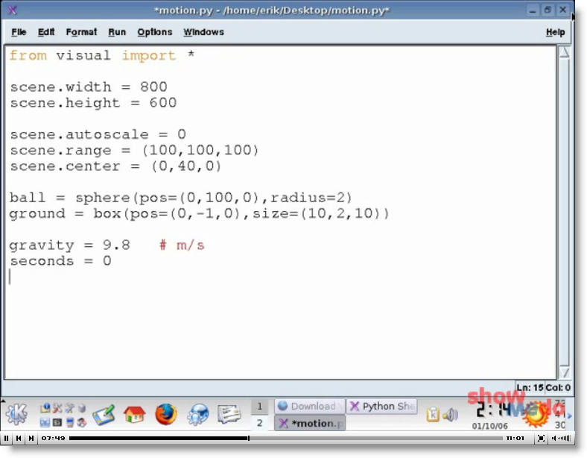The image size is (587, 458).
Task: Click the code line 'from visual import *'
Action: click(102, 55)
